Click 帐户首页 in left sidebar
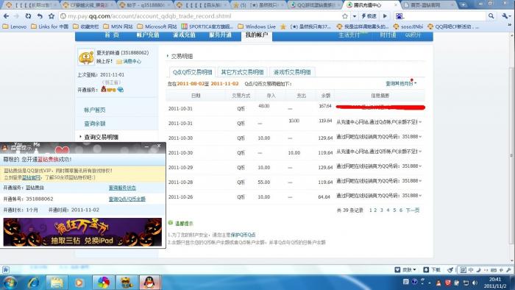The height and width of the screenshot is (290, 515). point(95,110)
